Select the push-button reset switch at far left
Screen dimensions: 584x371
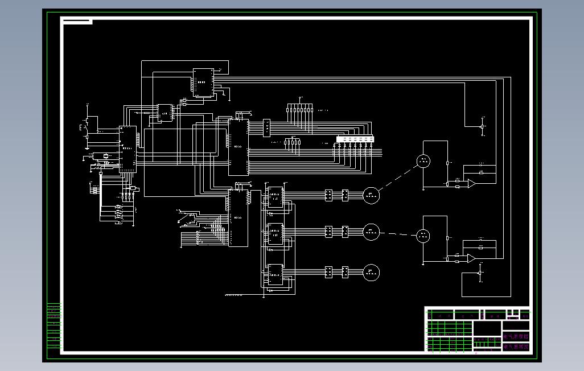(84, 127)
